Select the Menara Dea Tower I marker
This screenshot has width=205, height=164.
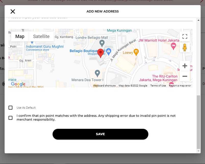pos(97,73)
